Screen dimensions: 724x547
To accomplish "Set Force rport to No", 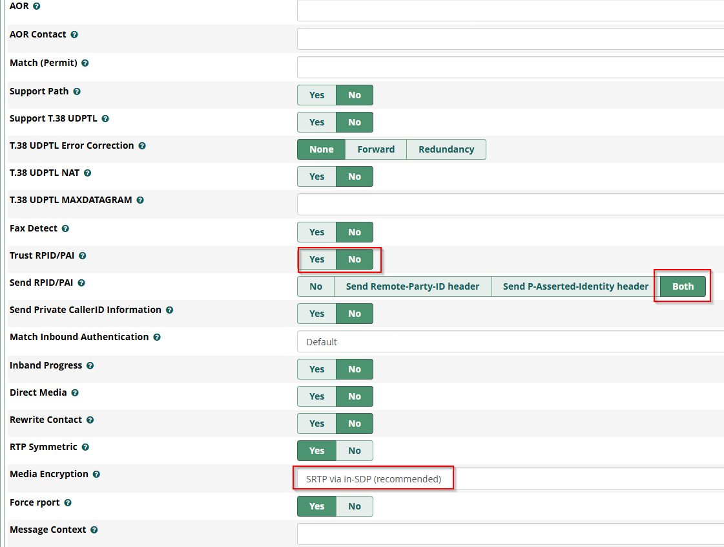I will click(x=355, y=506).
